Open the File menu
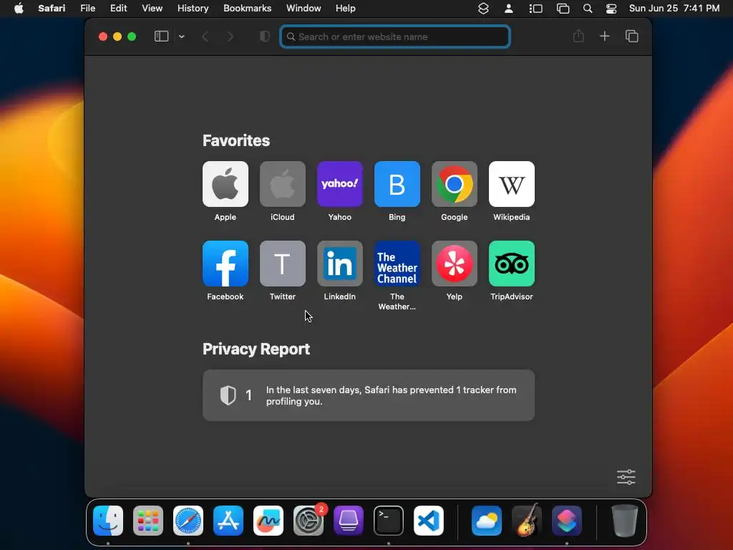The width and height of the screenshot is (733, 550). tap(88, 9)
